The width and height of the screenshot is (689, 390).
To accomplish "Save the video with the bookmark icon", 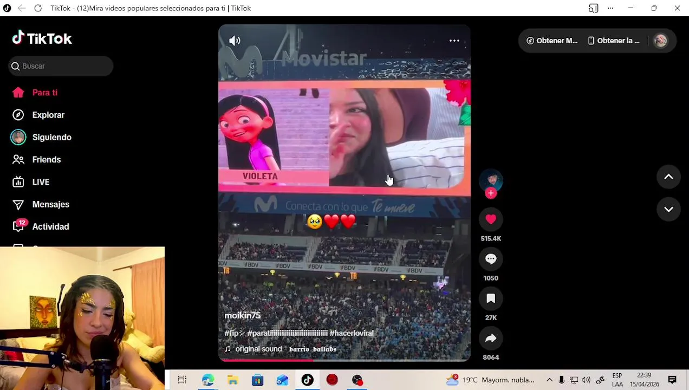I will pyautogui.click(x=491, y=298).
